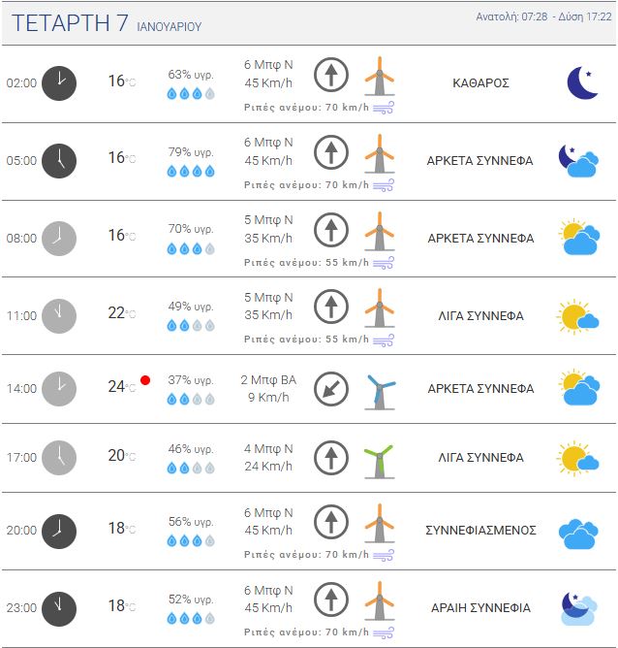The width and height of the screenshot is (618, 648).
Task: Click the 23:00 clock icon
Action: (x=59, y=607)
